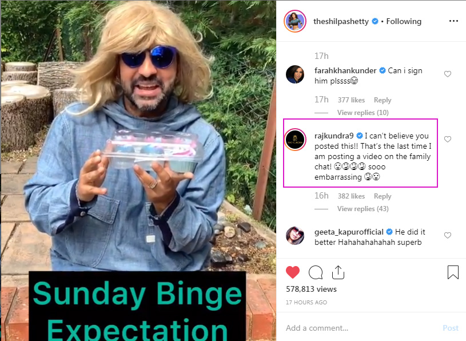Open theshilpashetty profile picture
466x341 pixels.
(x=295, y=21)
